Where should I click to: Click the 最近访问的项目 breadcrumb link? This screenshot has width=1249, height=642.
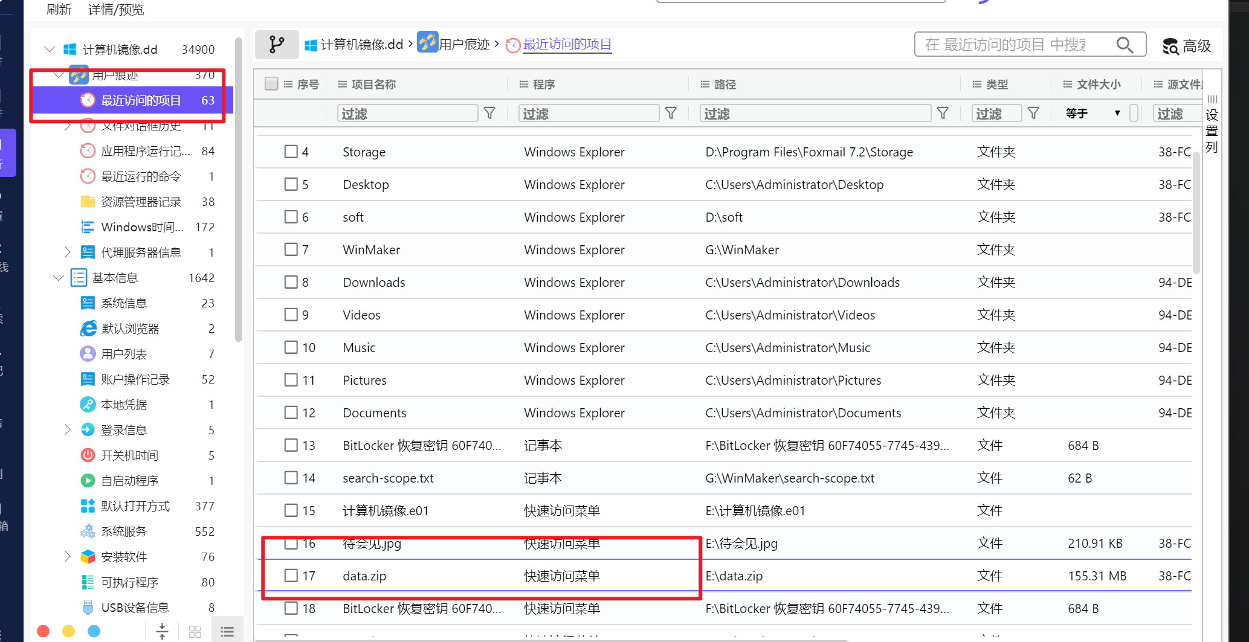[567, 45]
